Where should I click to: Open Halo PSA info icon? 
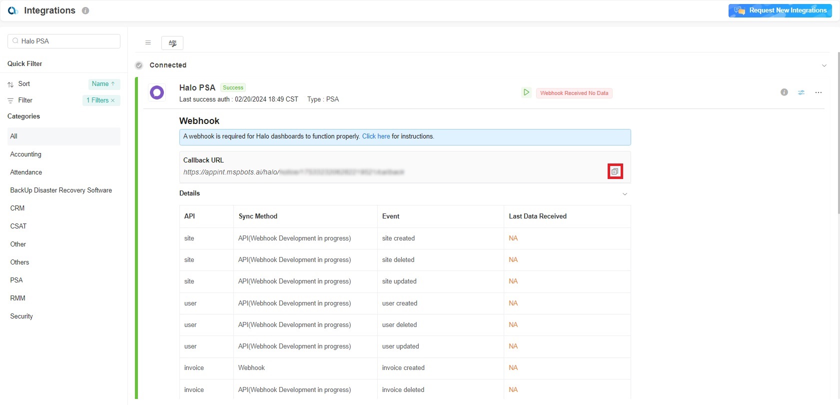click(784, 92)
